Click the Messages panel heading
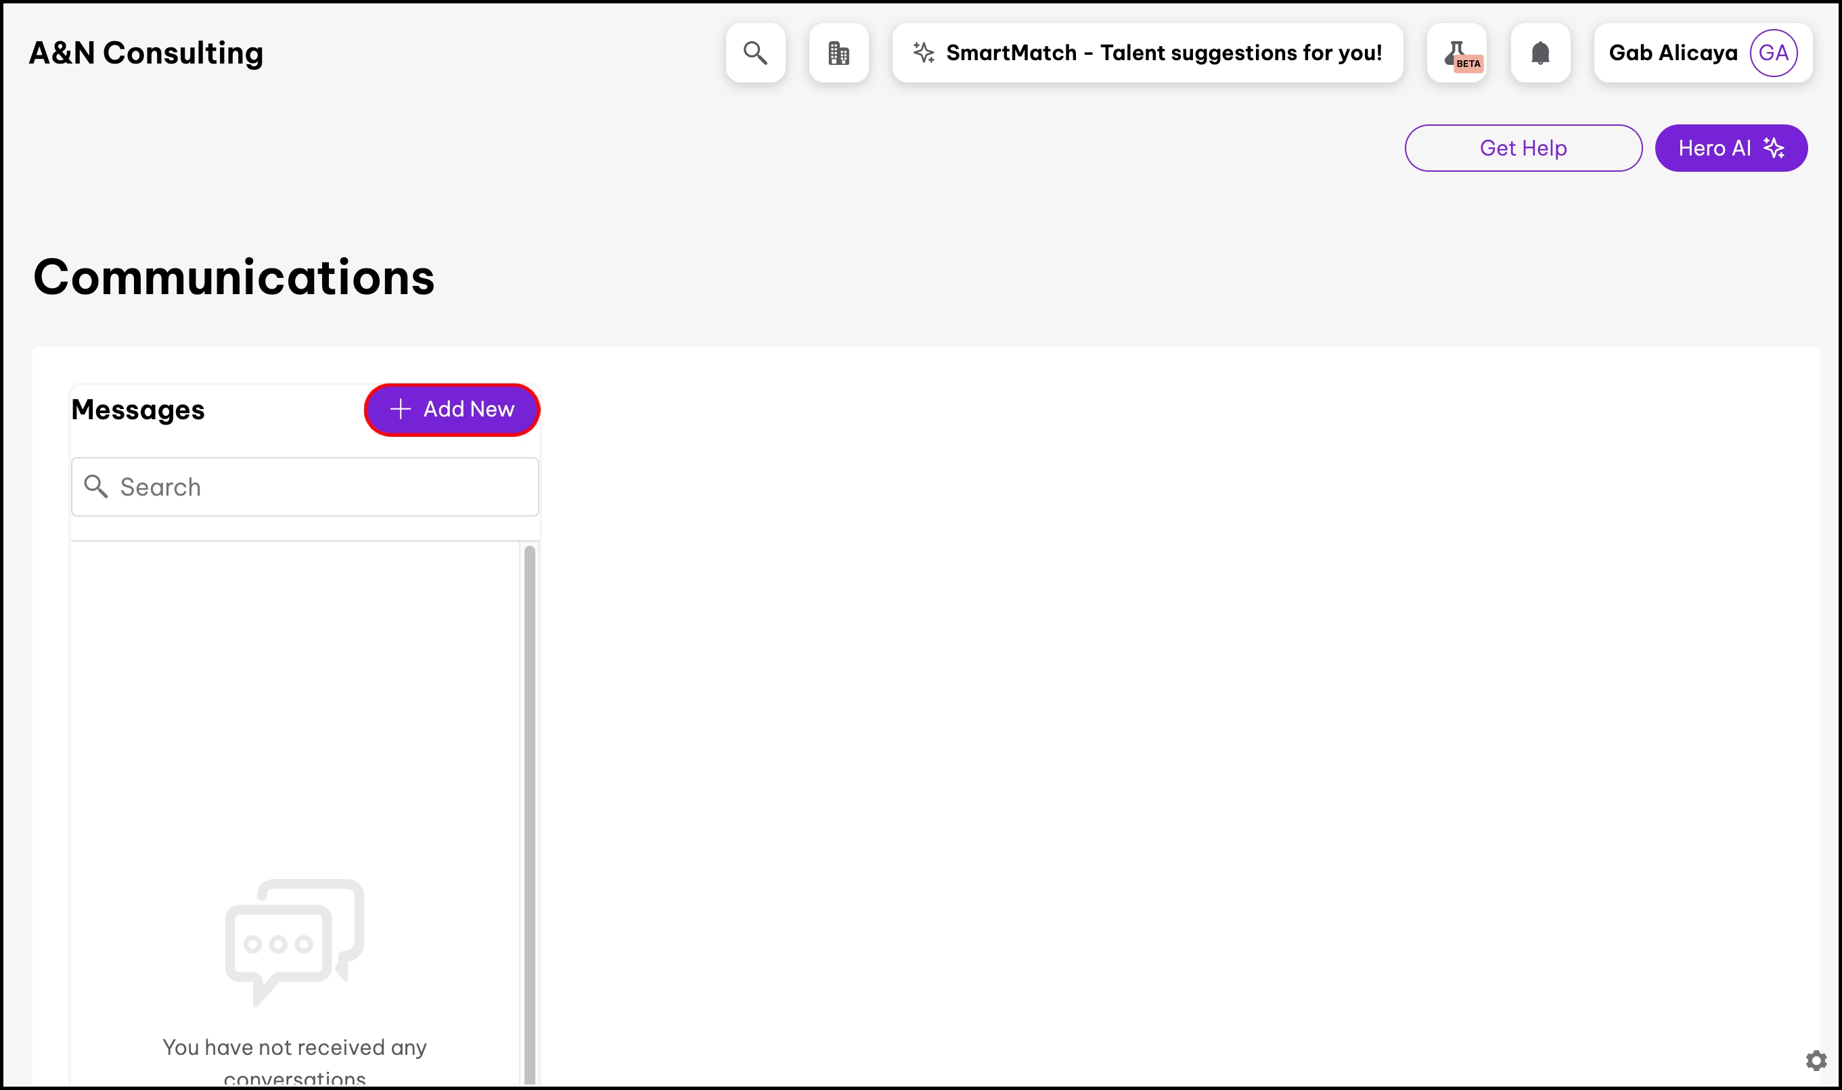This screenshot has height=1090, width=1842. (x=137, y=409)
